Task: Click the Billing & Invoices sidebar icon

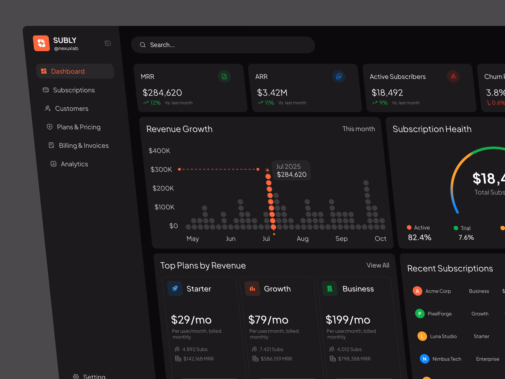Action: click(x=52, y=146)
